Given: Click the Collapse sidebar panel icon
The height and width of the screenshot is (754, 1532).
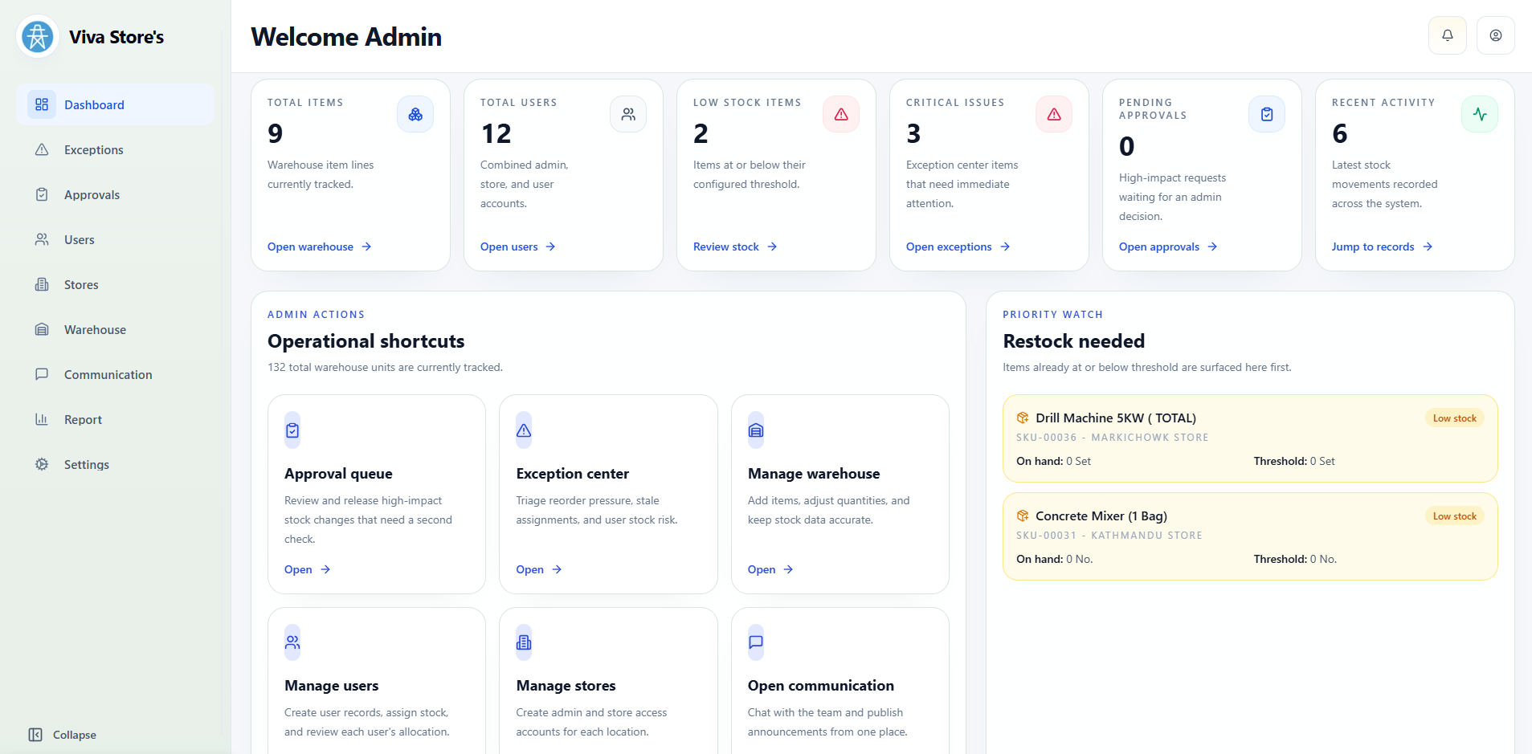Looking at the screenshot, I should 35,735.
